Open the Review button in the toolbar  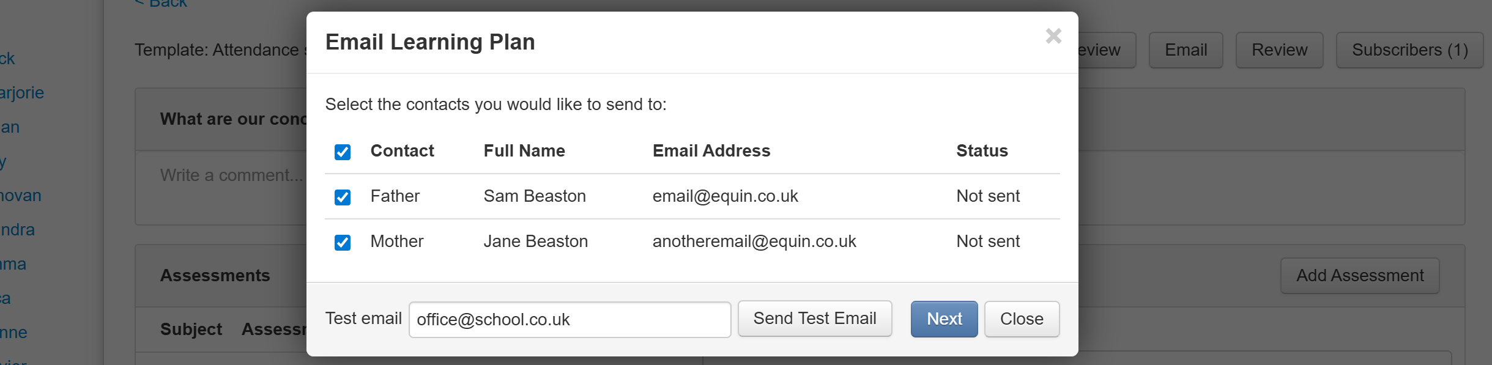[x=1279, y=50]
